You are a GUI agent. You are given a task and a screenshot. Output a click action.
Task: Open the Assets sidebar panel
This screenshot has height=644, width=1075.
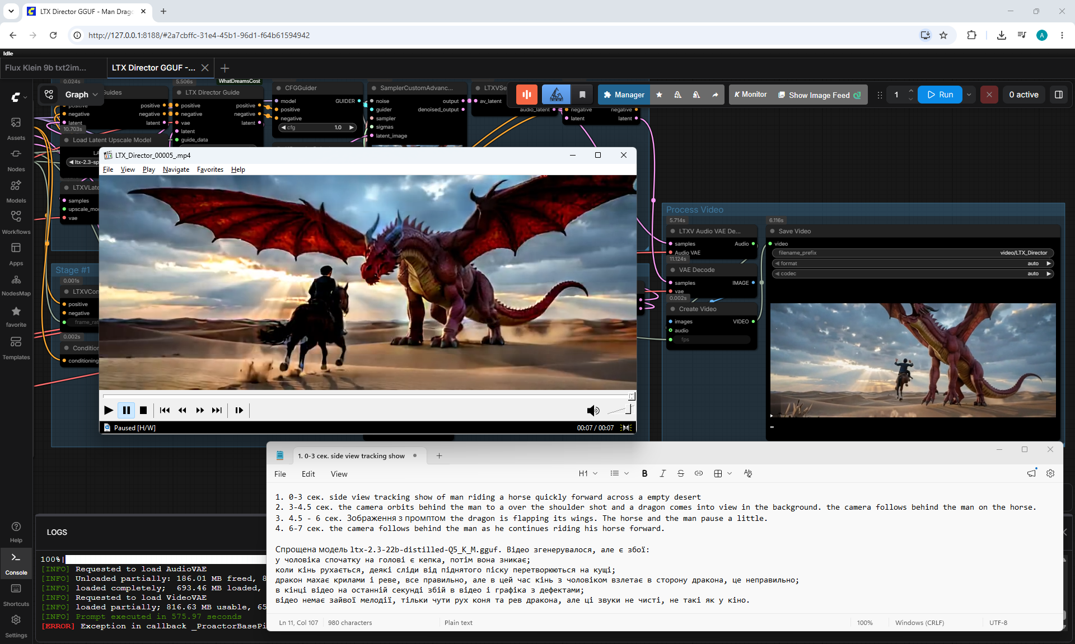click(x=16, y=128)
